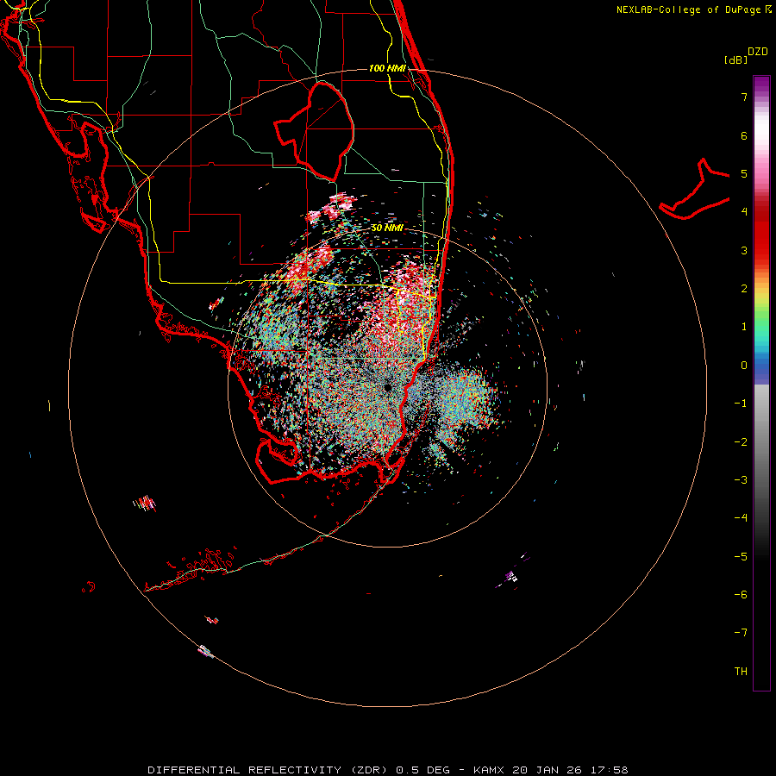Click the -5 value on the color scale

pyautogui.click(x=741, y=557)
